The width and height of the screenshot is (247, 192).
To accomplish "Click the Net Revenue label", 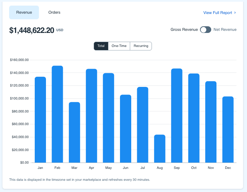I will coord(225,29).
